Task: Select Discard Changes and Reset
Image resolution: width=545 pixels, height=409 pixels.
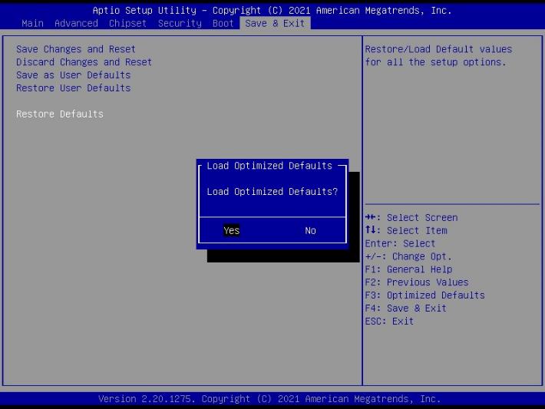Action: coord(84,62)
